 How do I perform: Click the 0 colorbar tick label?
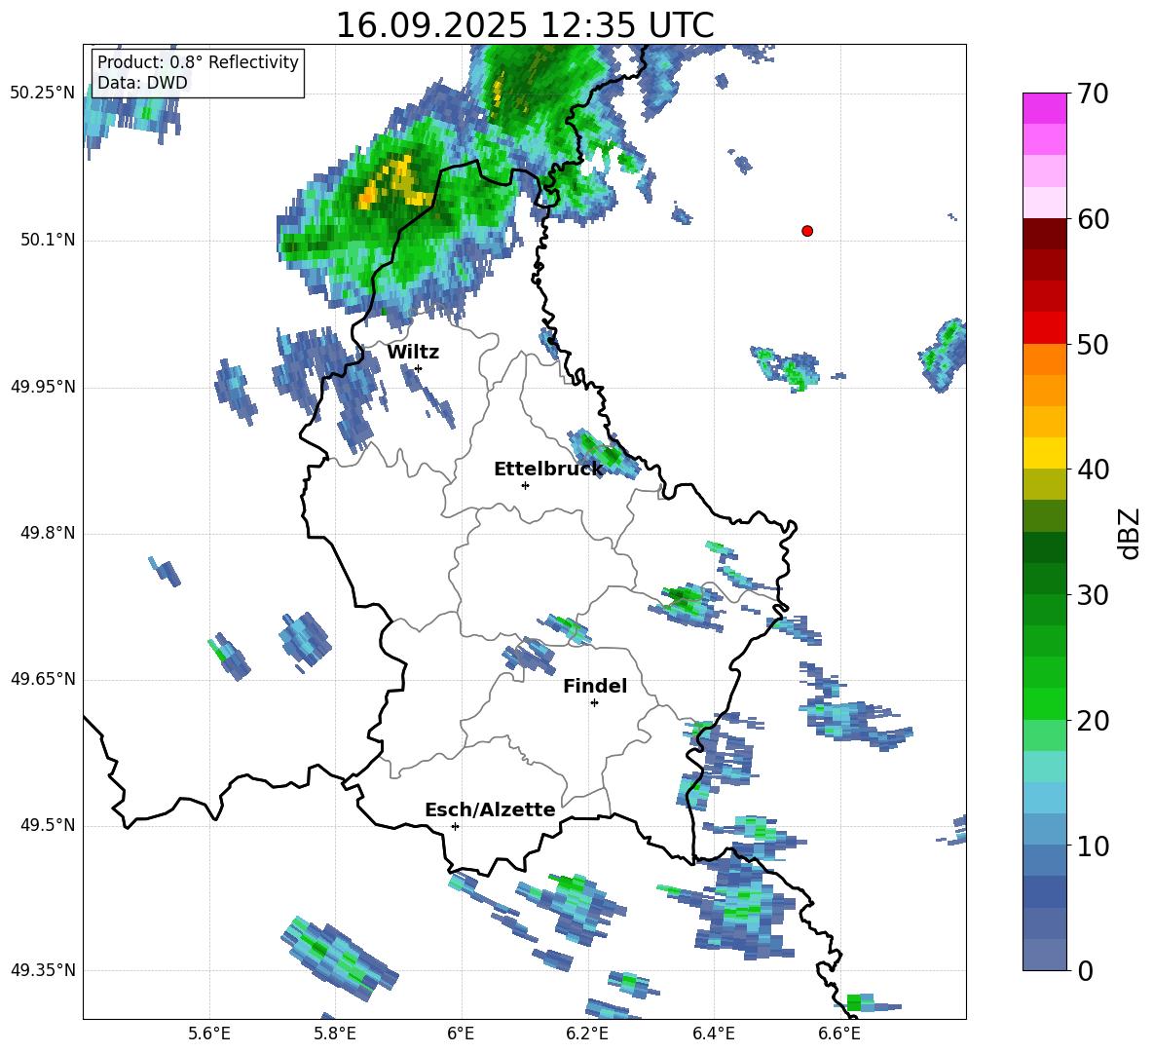[1085, 970]
